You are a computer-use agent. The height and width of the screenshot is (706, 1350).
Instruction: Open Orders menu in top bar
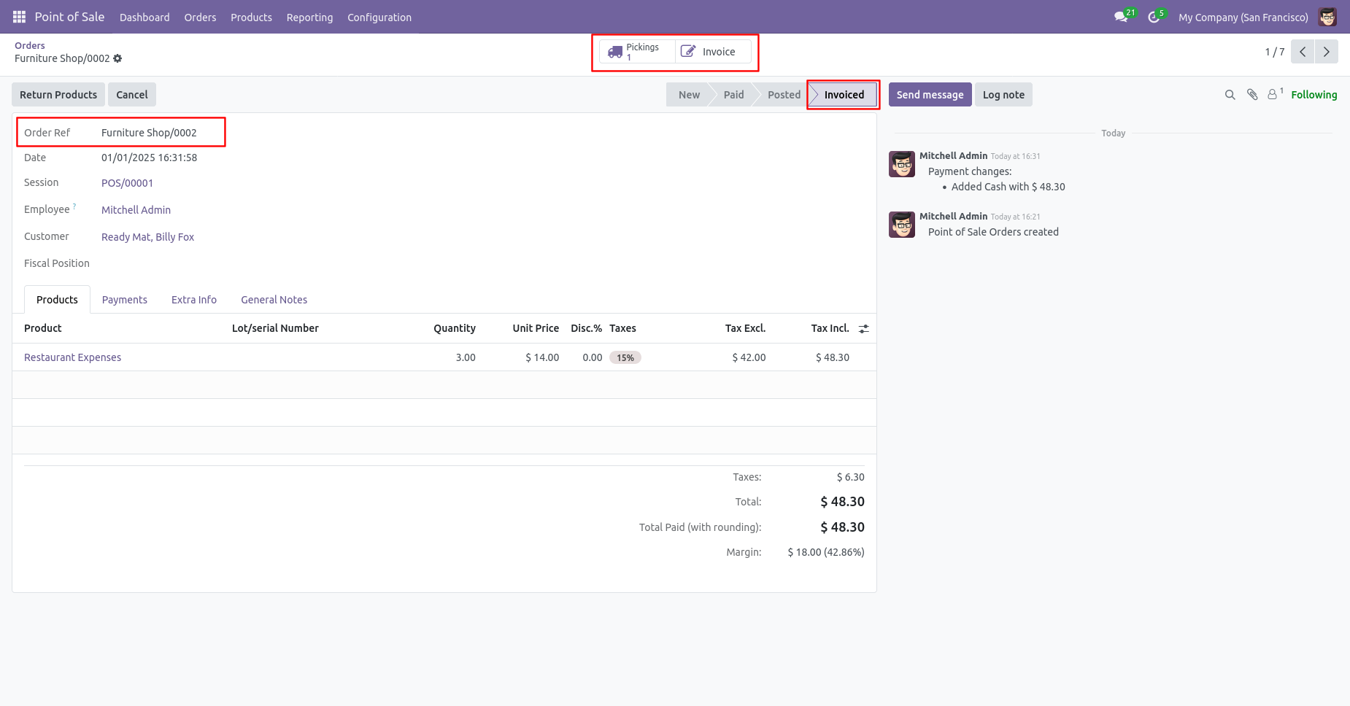(x=200, y=17)
